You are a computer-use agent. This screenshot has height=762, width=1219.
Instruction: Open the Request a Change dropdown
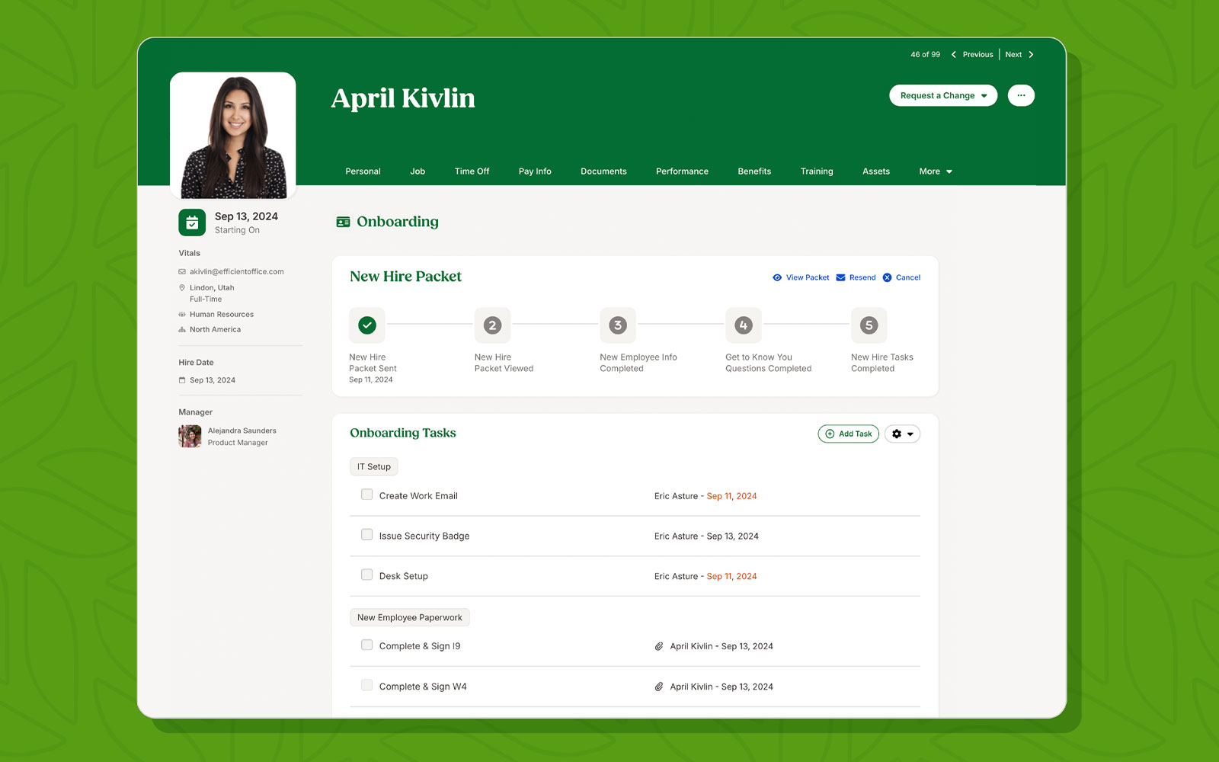[x=943, y=95]
